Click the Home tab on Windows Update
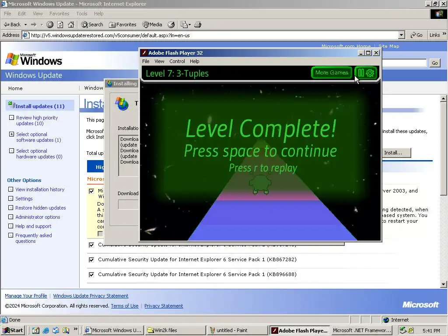This screenshot has height=336, width=448. click(15, 88)
